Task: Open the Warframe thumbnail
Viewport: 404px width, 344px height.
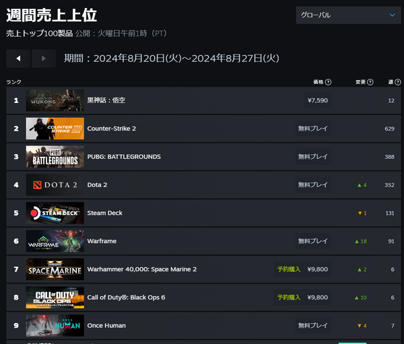Action: pos(55,241)
